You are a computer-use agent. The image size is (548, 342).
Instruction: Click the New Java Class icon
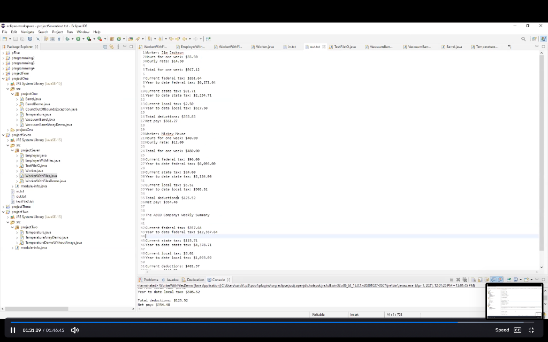point(119,39)
